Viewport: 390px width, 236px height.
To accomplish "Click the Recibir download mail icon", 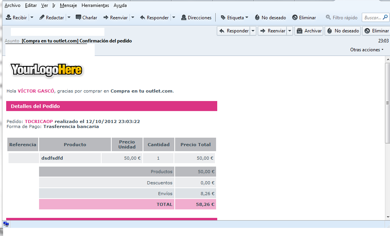I will click(x=8, y=17).
